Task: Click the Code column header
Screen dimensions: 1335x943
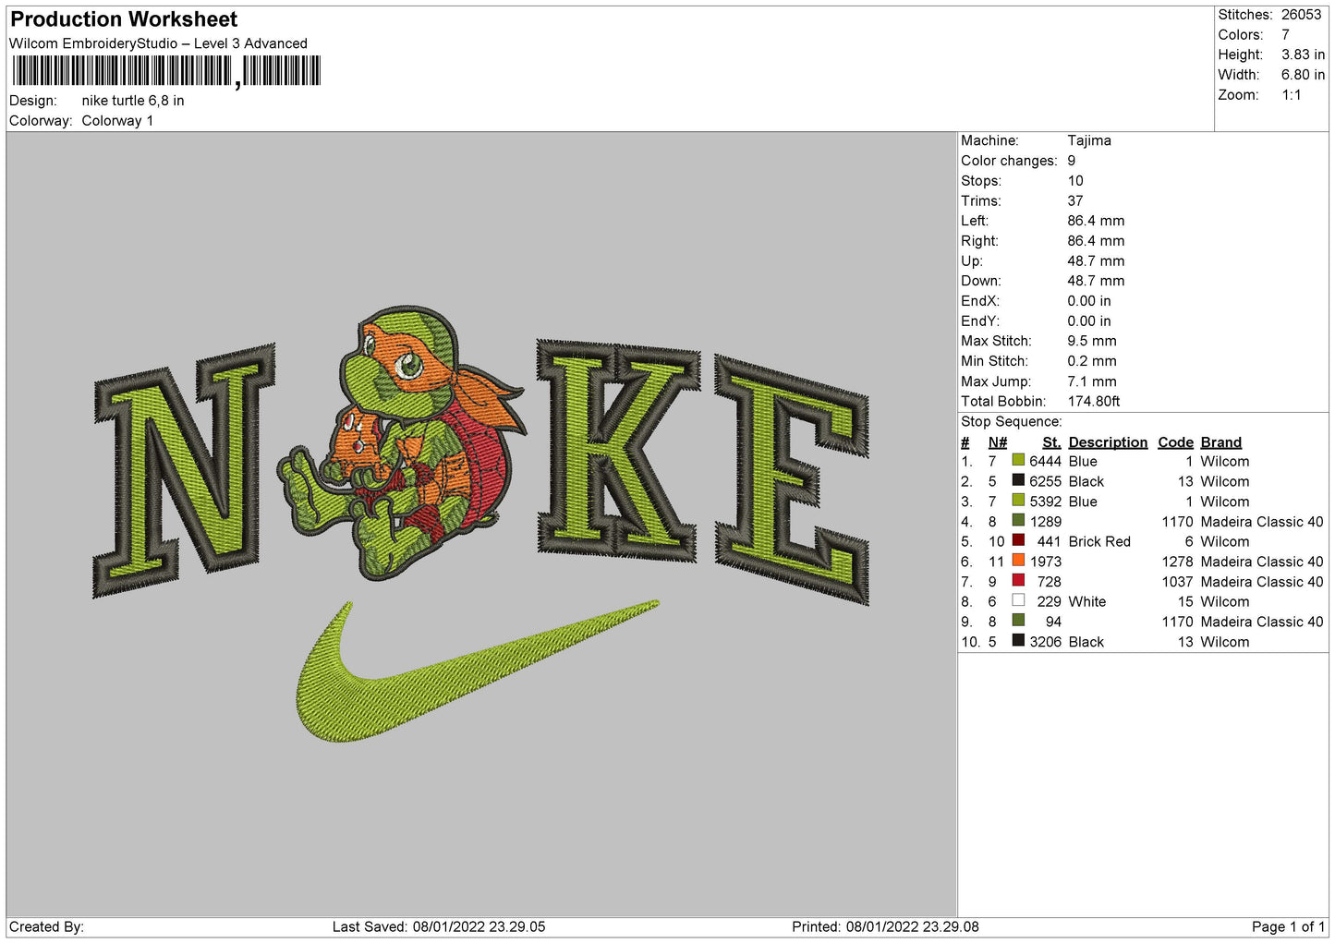Action: point(1175,442)
